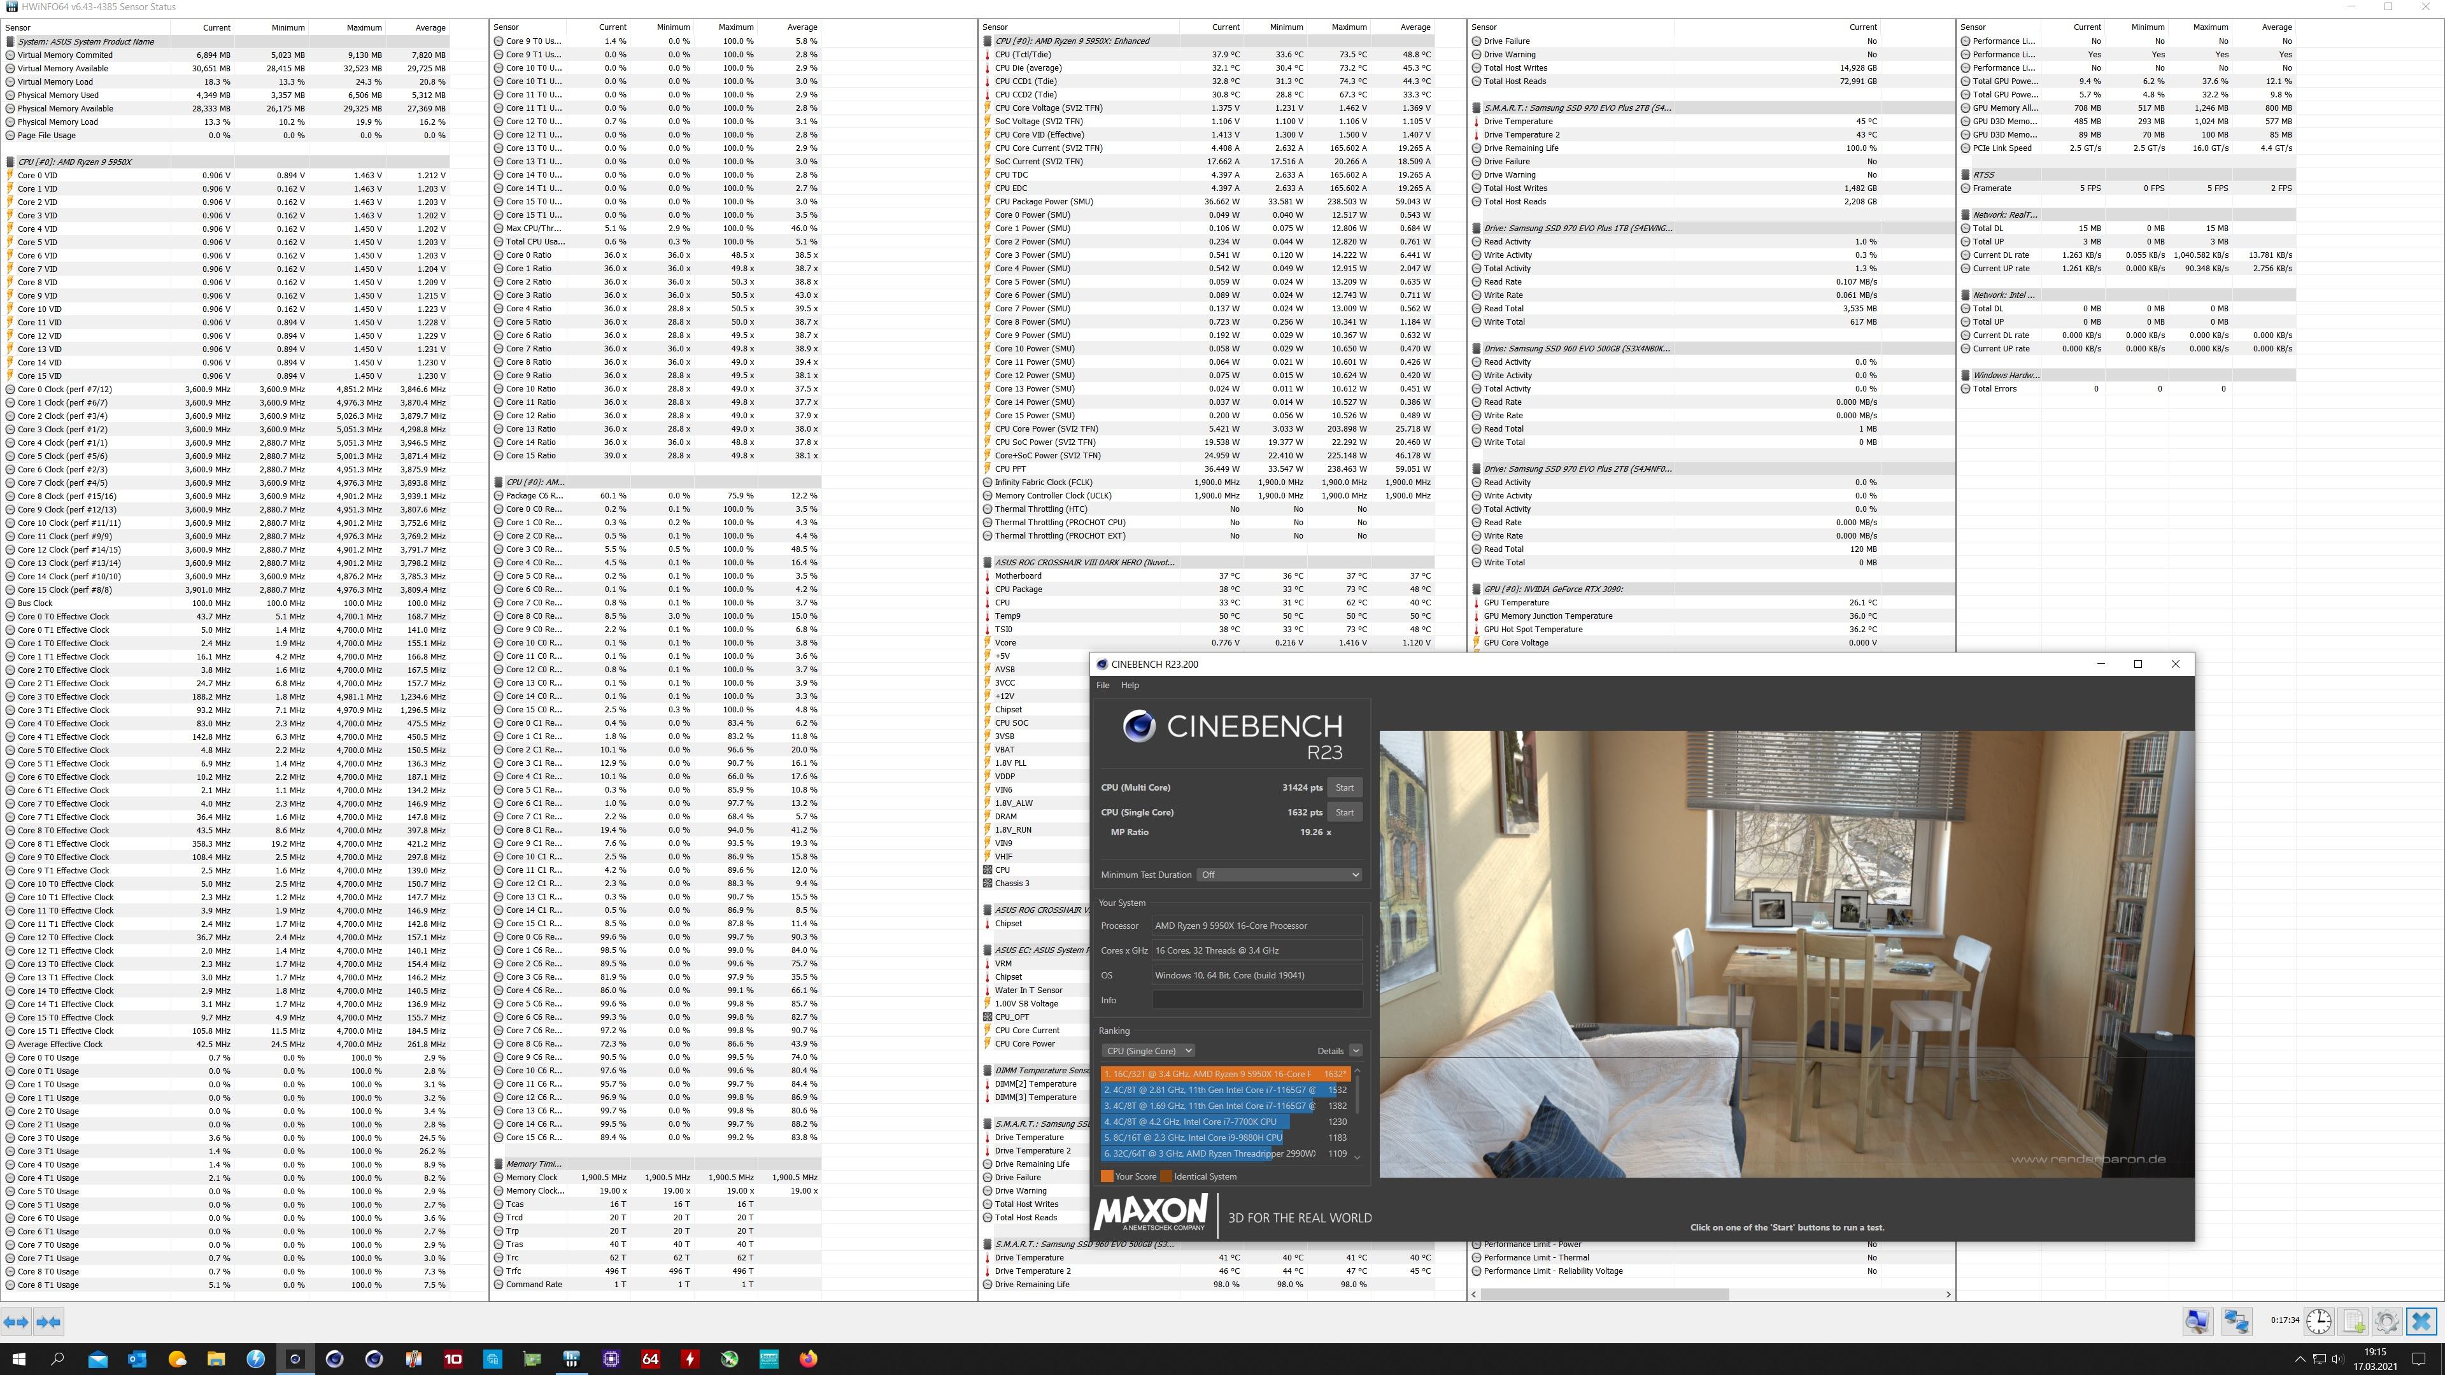Click ranking list scroll up arrow

pos(1357,1071)
